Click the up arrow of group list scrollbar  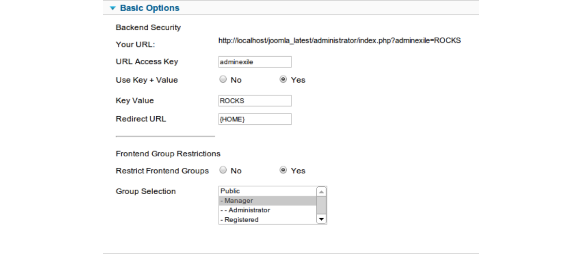coord(321,192)
